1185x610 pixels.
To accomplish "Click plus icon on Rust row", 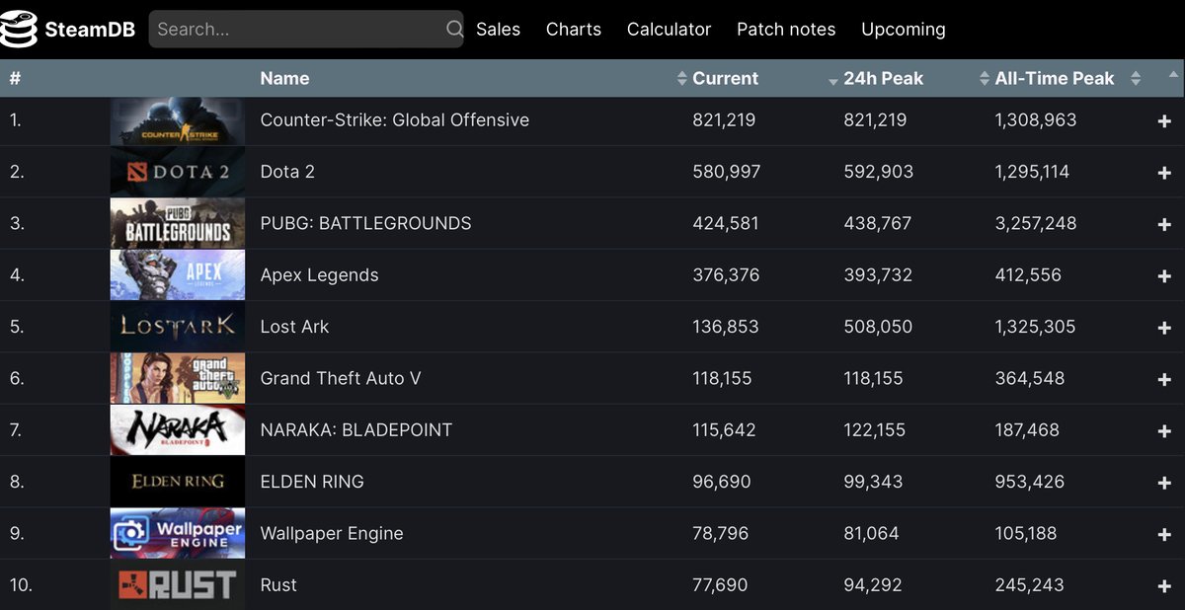I will click(x=1164, y=586).
